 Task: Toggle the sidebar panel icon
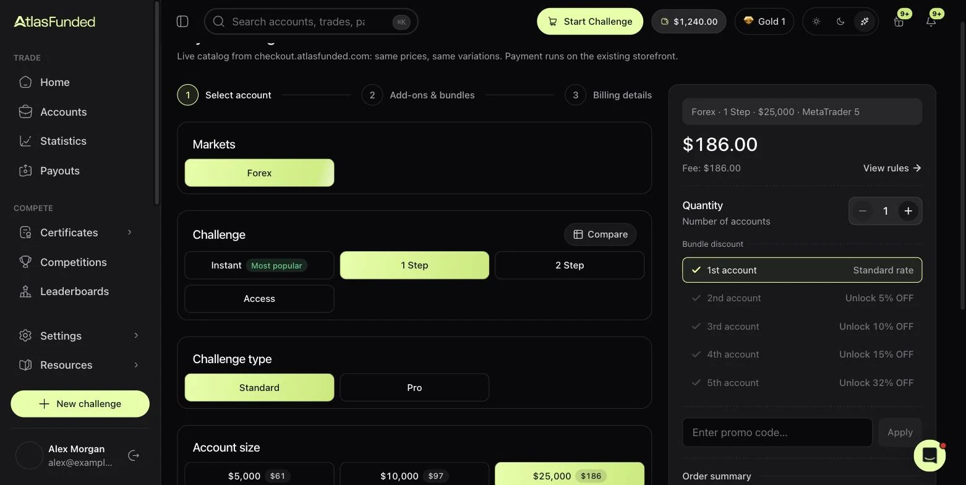point(182,22)
